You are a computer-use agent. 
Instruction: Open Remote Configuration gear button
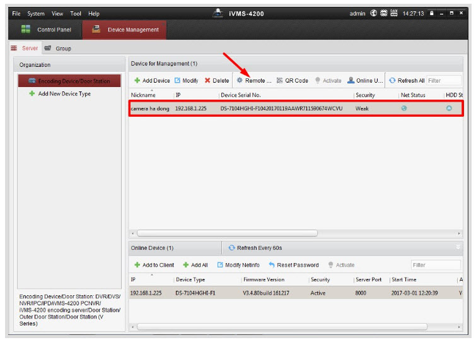(x=253, y=81)
